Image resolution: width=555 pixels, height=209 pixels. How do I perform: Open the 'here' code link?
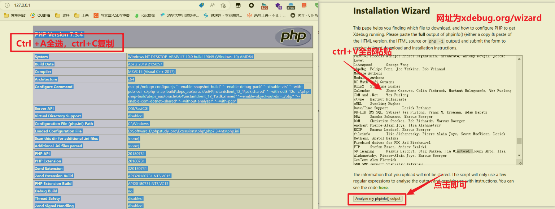[x=383, y=188]
